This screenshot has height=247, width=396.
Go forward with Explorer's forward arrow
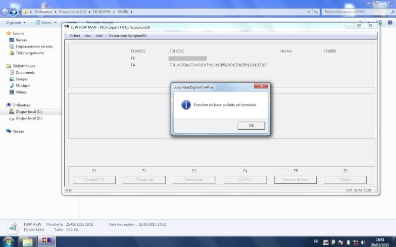13,11
